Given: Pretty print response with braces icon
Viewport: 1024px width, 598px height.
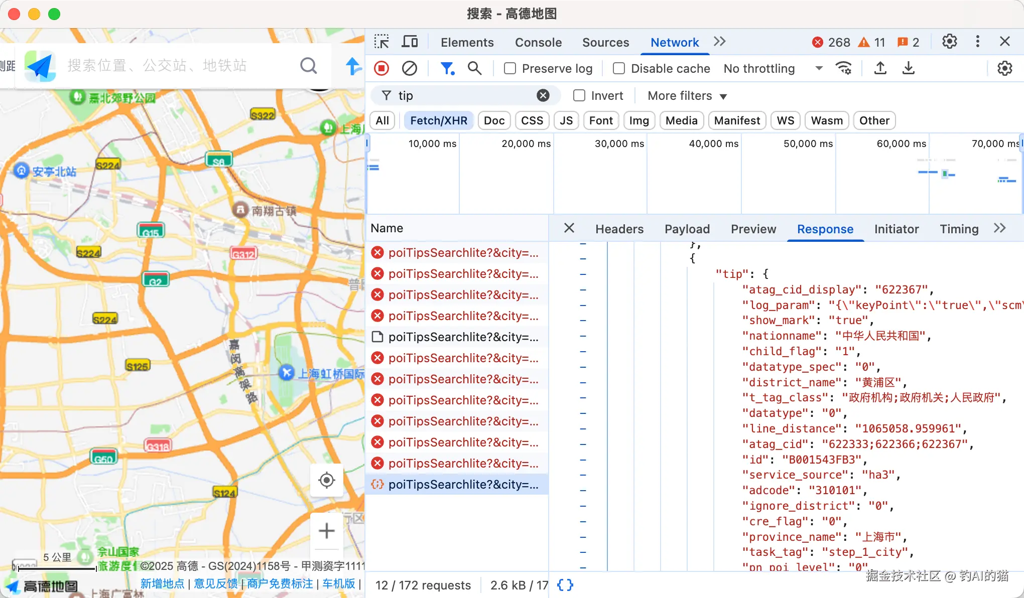Looking at the screenshot, I should pyautogui.click(x=565, y=585).
